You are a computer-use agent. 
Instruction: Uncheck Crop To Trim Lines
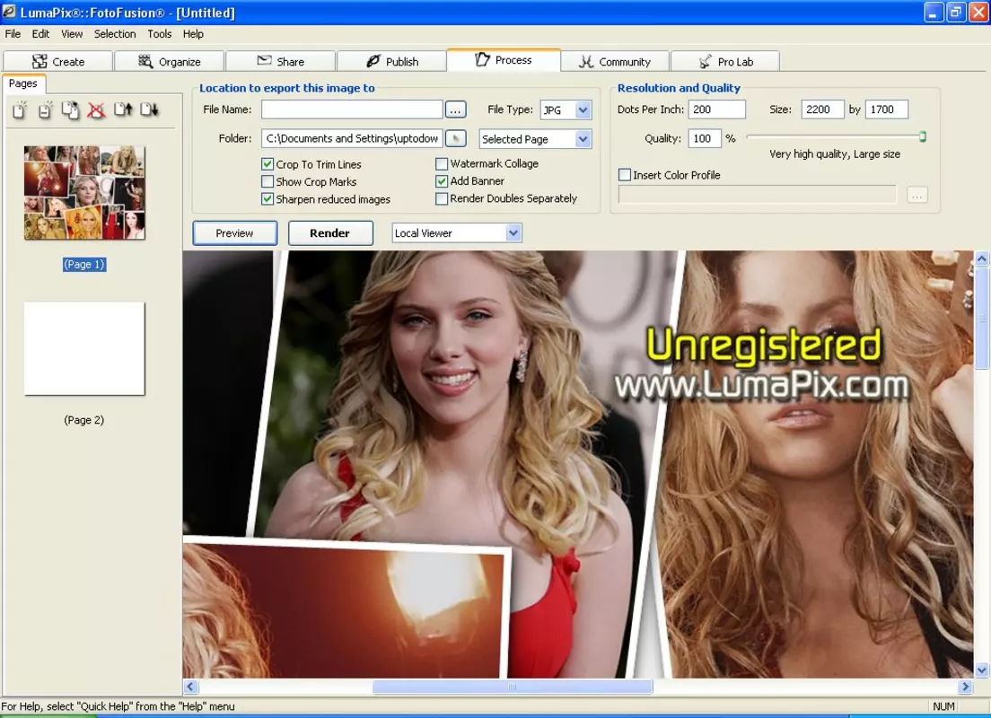tap(267, 164)
